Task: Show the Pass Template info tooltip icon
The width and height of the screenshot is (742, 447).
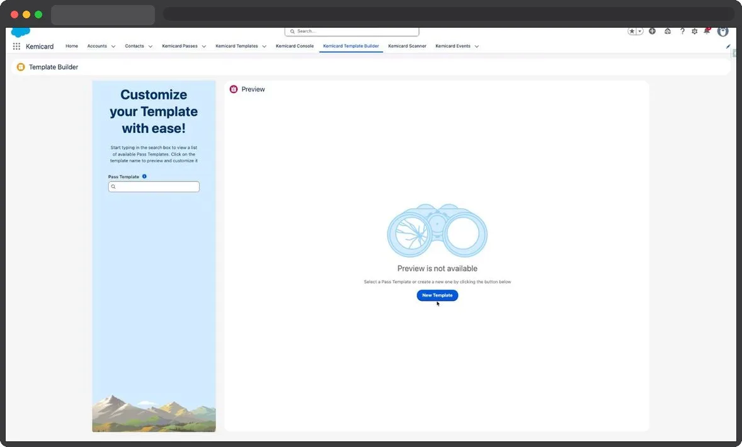Action: (144, 176)
